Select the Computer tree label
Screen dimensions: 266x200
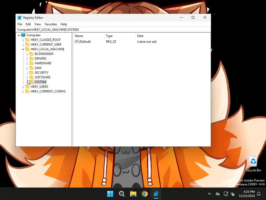tap(34, 35)
